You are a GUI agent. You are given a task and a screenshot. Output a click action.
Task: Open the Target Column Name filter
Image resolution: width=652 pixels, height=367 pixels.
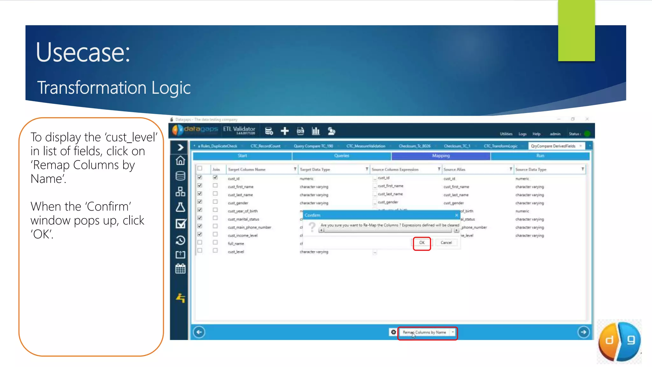pyautogui.click(x=295, y=169)
